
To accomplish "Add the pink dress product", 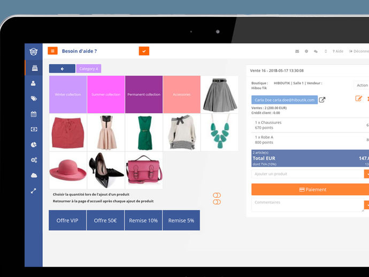I will [106, 133].
